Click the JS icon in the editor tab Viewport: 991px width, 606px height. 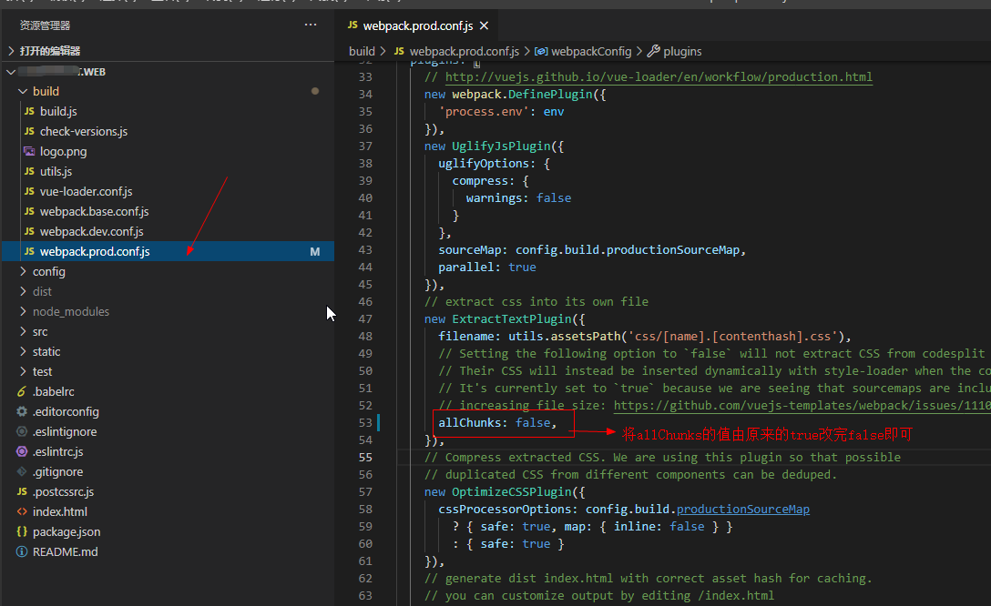pyautogui.click(x=352, y=25)
